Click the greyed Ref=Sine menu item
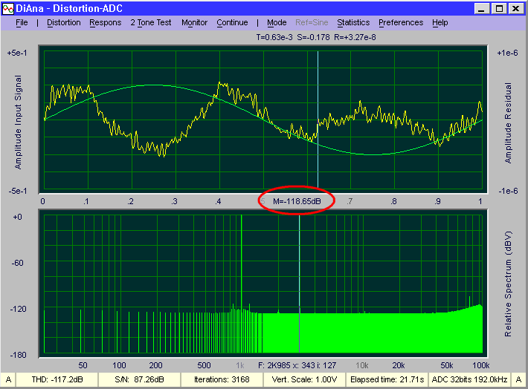 point(312,23)
